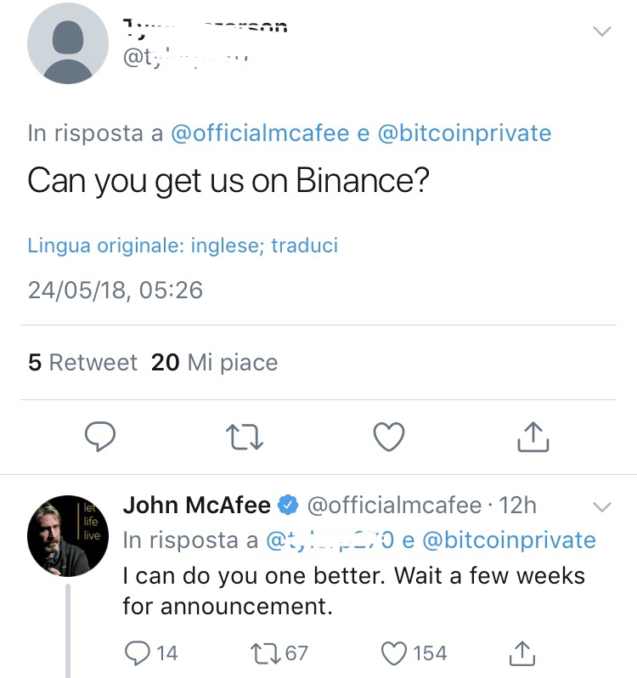Reply to the Binance tweet
637x678 pixels.
101,437
